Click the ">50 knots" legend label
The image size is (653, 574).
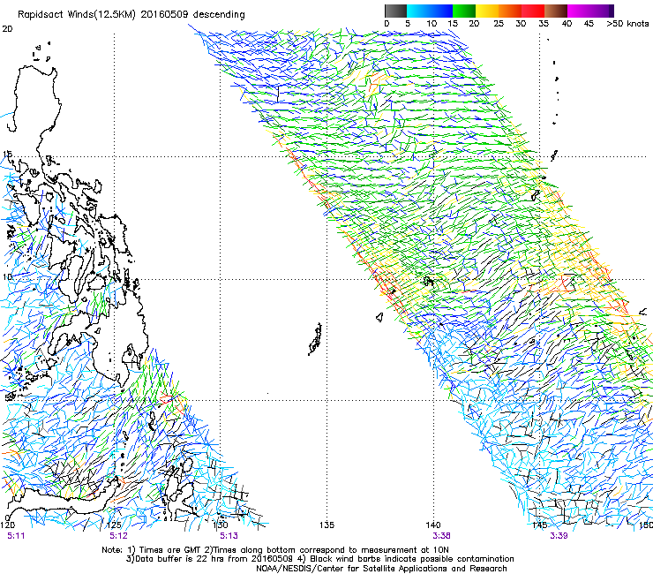627,24
